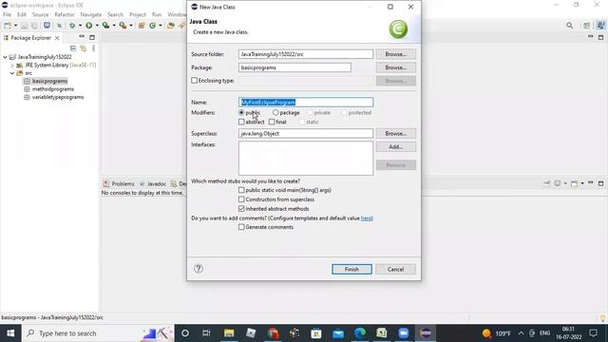Click the Debug bug icon in toolbar
This screenshot has width=608, height=342.
point(72,26)
